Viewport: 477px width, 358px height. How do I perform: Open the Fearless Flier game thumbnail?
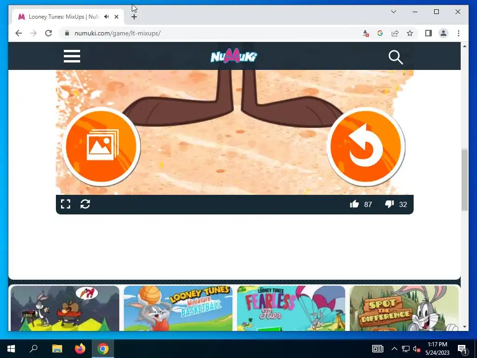291,308
